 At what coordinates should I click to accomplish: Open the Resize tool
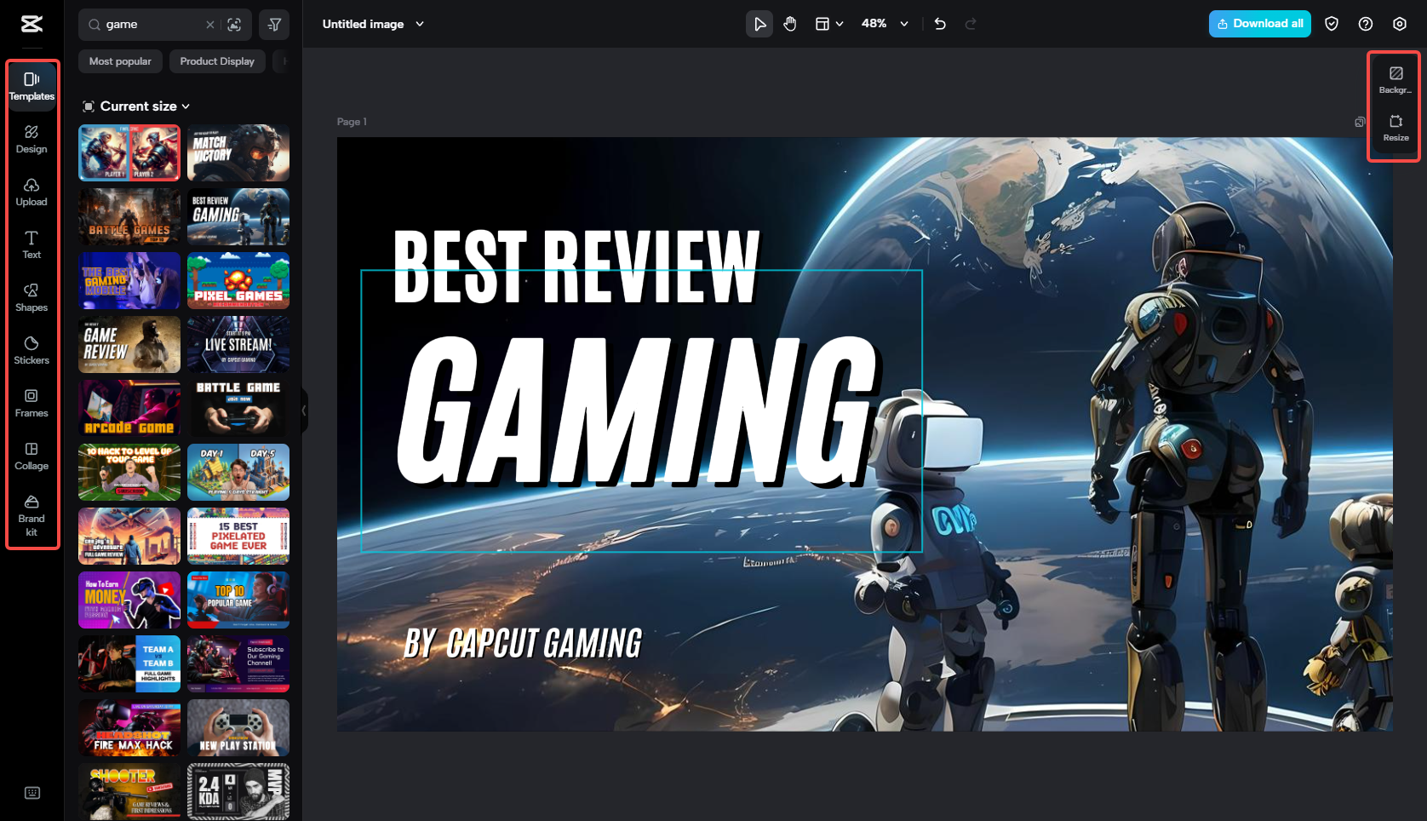tap(1395, 128)
